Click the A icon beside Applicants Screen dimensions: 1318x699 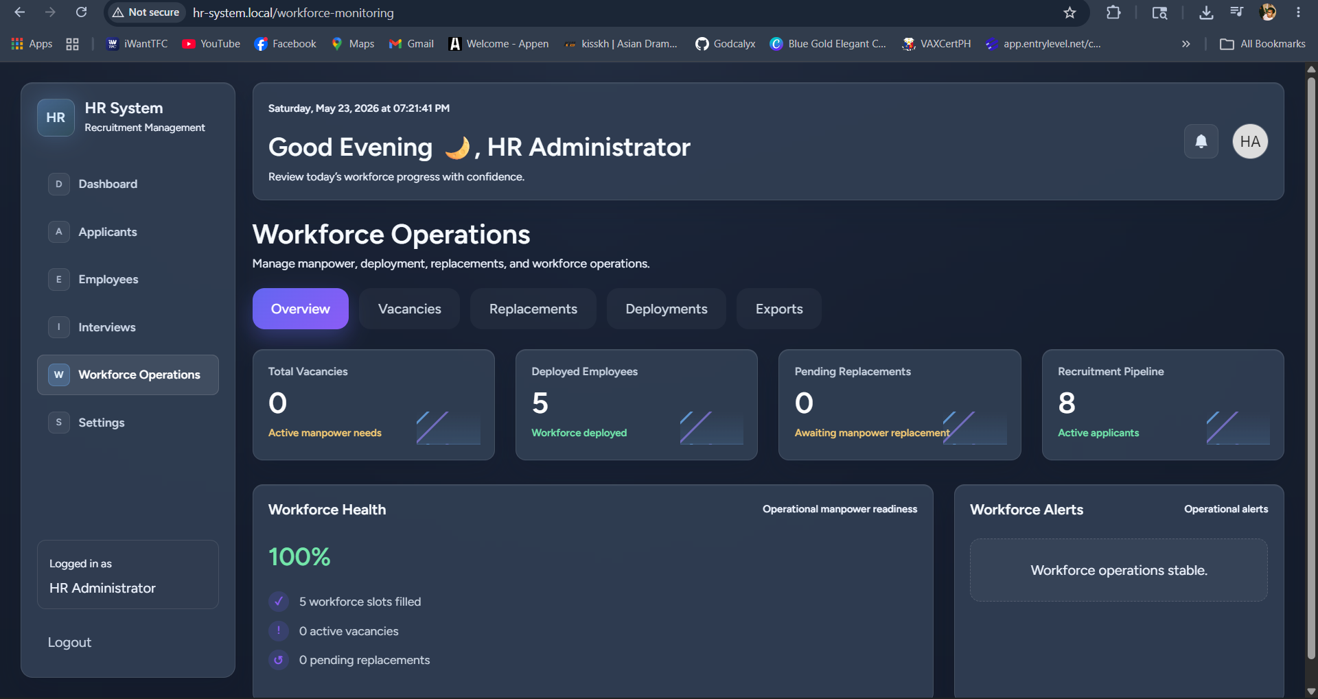[59, 232]
